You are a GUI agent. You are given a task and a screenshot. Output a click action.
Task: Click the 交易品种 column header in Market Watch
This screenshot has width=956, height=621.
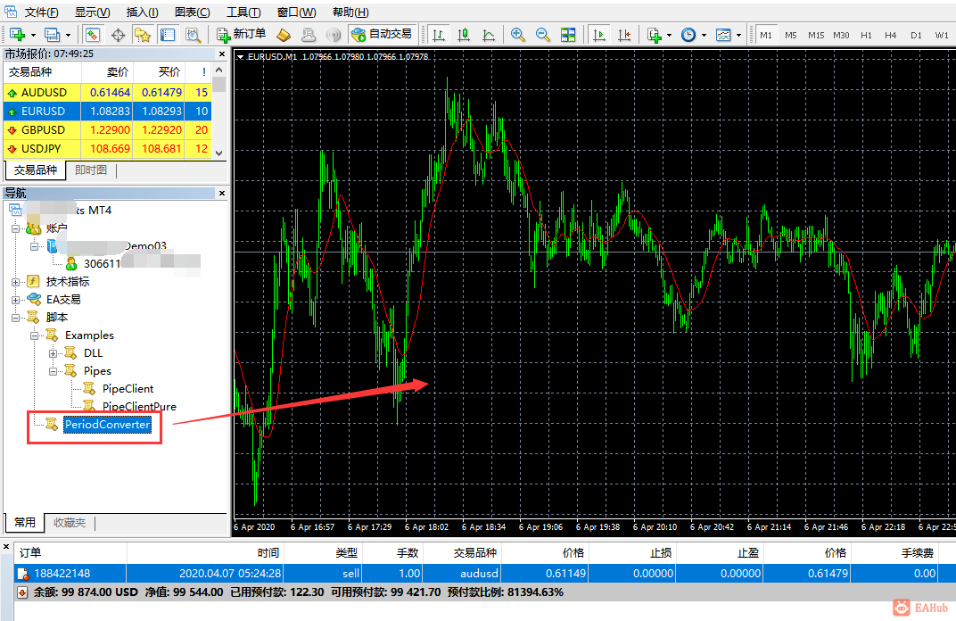(42, 72)
